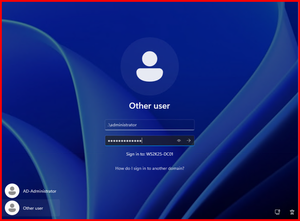This screenshot has height=221, width=300.
Task: Reveal the typed password with eye icon
Action: tap(179, 141)
